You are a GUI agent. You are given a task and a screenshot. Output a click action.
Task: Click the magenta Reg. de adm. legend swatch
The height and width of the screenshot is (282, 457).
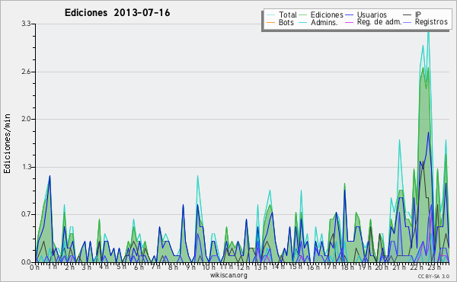(349, 22)
